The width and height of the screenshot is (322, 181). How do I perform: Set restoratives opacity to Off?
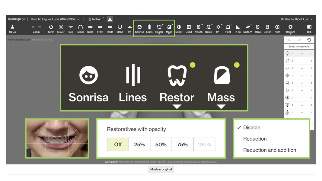click(118, 144)
